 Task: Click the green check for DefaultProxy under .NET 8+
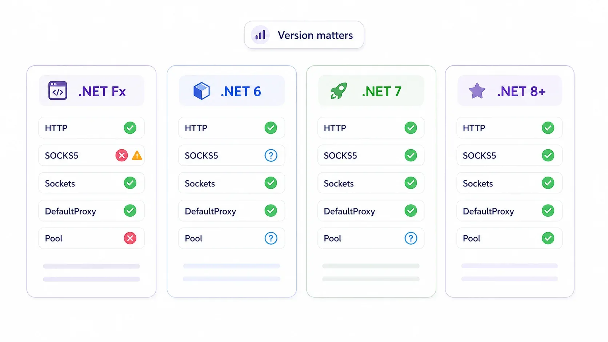548,210
